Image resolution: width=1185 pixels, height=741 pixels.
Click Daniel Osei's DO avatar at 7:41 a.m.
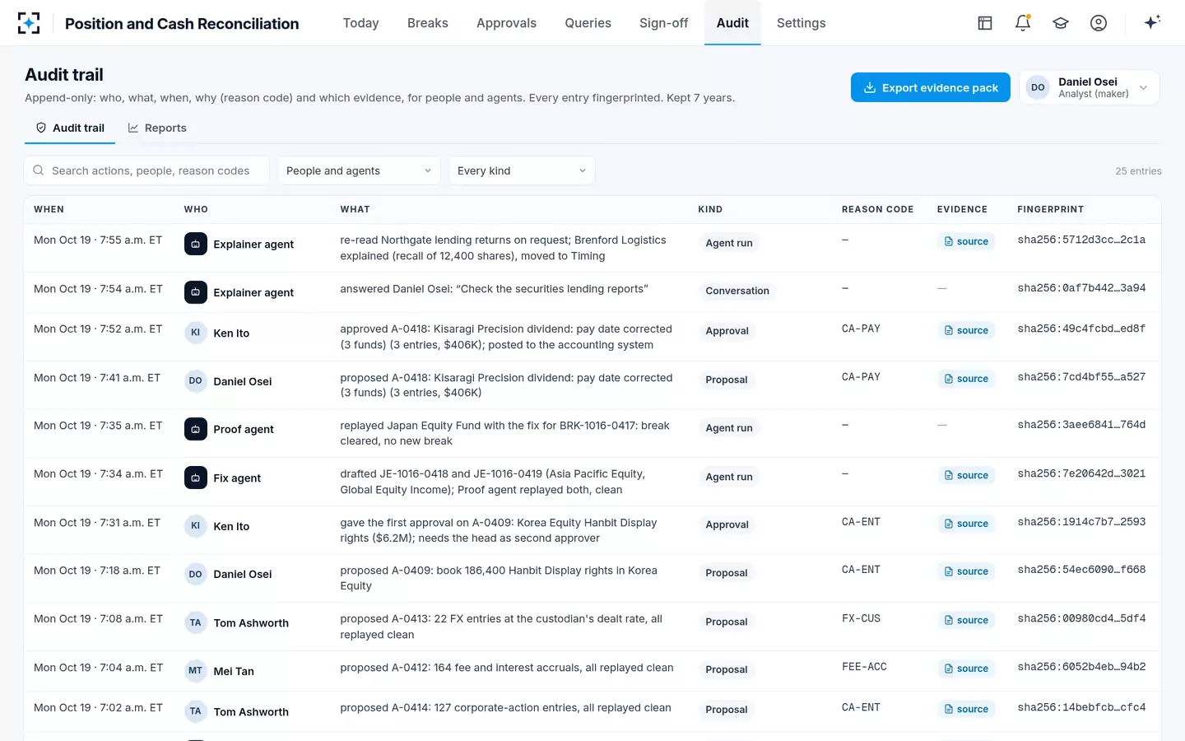196,381
